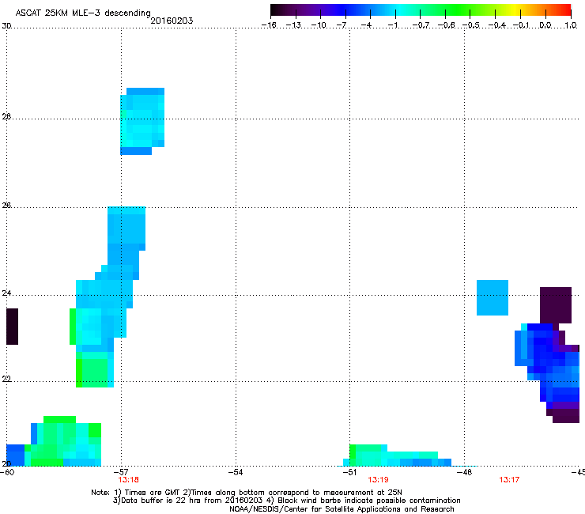Click the color bar label -0.6
The image size is (585, 514).
pyautogui.click(x=446, y=25)
